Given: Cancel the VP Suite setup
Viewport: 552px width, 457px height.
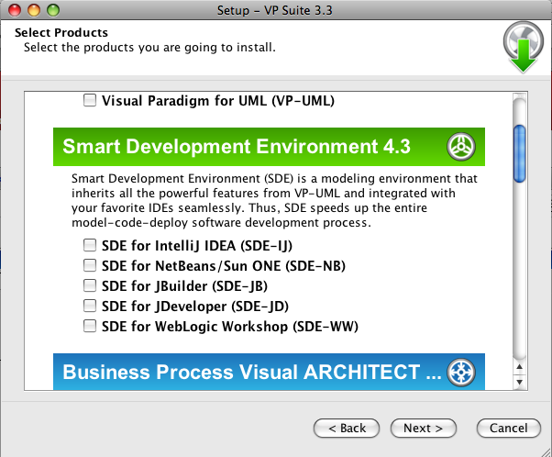Looking at the screenshot, I should [509, 429].
